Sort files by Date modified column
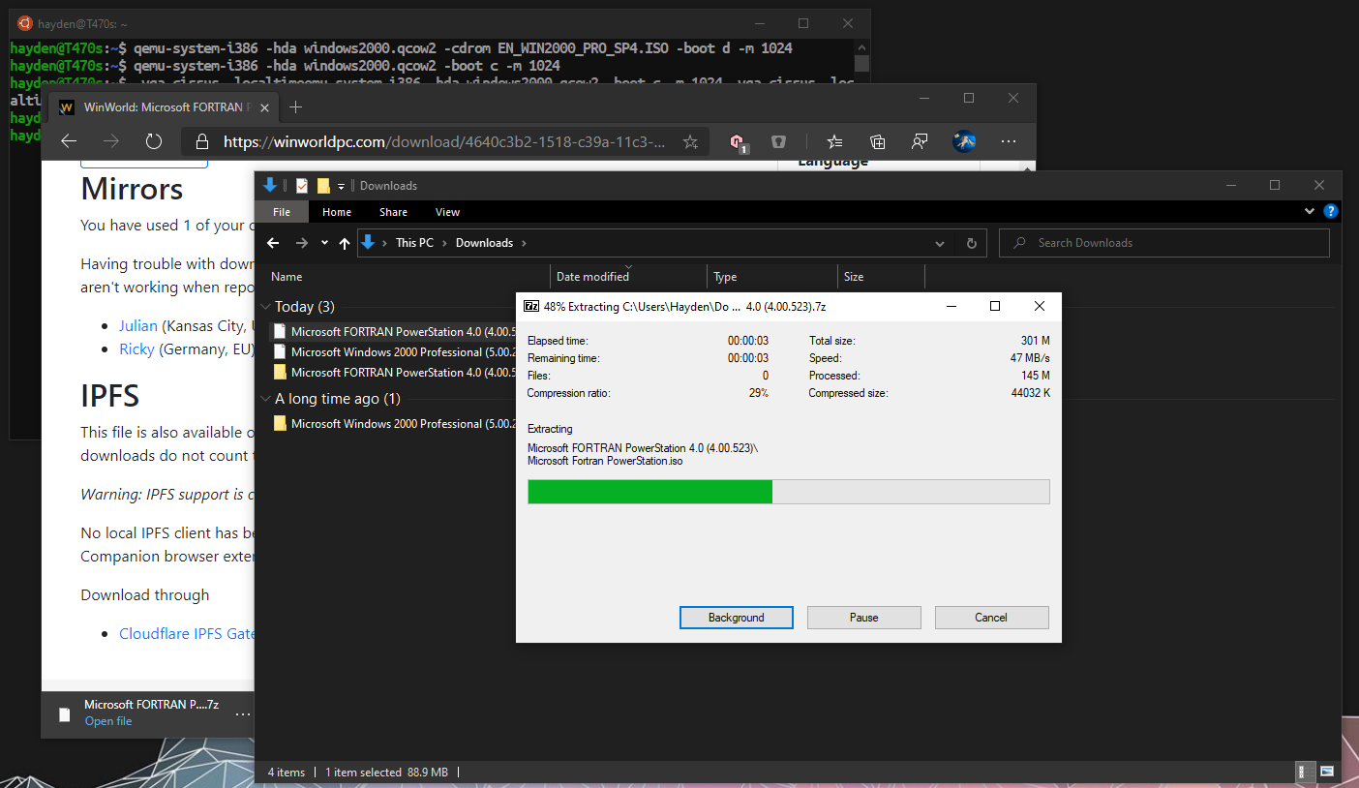 coord(629,277)
